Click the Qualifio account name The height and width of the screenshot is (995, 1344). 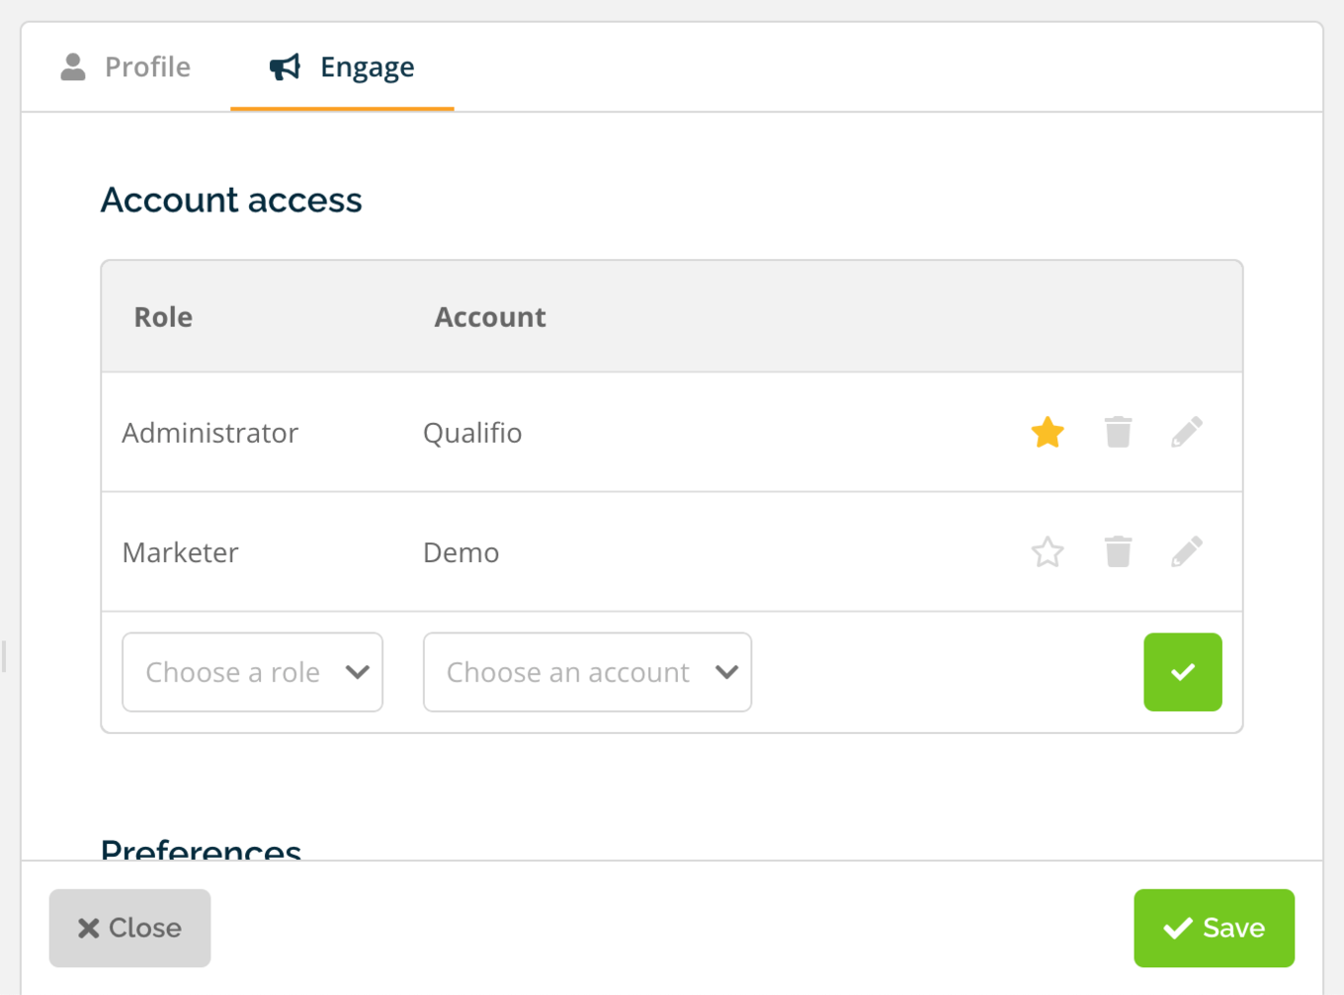pos(472,433)
